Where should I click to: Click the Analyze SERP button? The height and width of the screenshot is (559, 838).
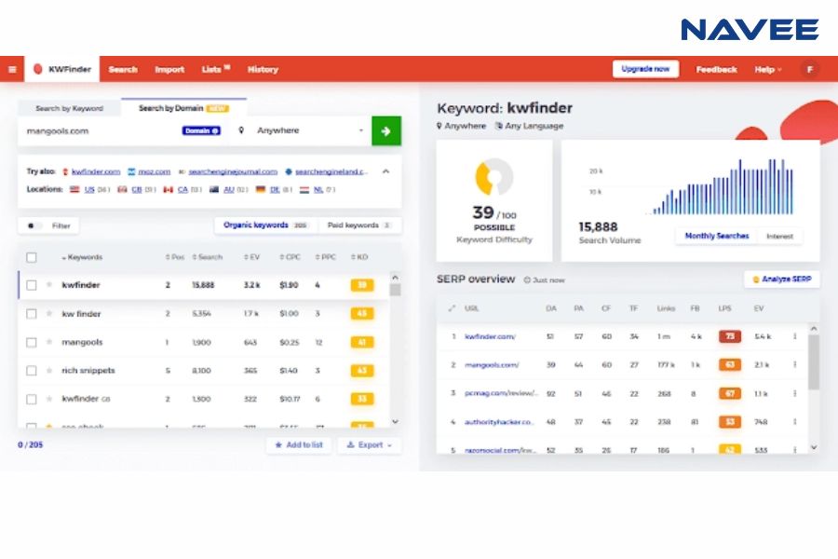(782, 279)
